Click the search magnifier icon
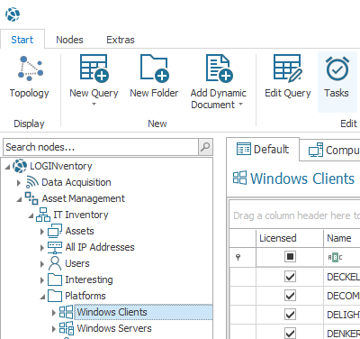This screenshot has height=339, width=360. pyautogui.click(x=205, y=147)
